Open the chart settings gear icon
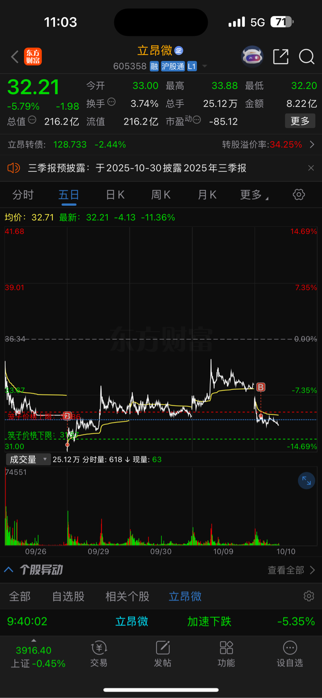This screenshot has height=698, width=322. (x=299, y=195)
